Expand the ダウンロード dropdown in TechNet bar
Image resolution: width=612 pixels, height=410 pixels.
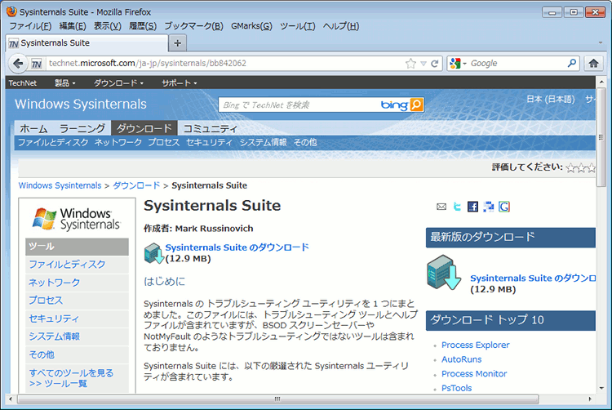118,82
